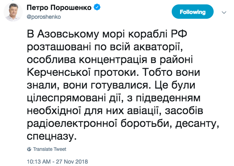Select the Translate Tweet link
The image size is (234, 166).
point(50,149)
